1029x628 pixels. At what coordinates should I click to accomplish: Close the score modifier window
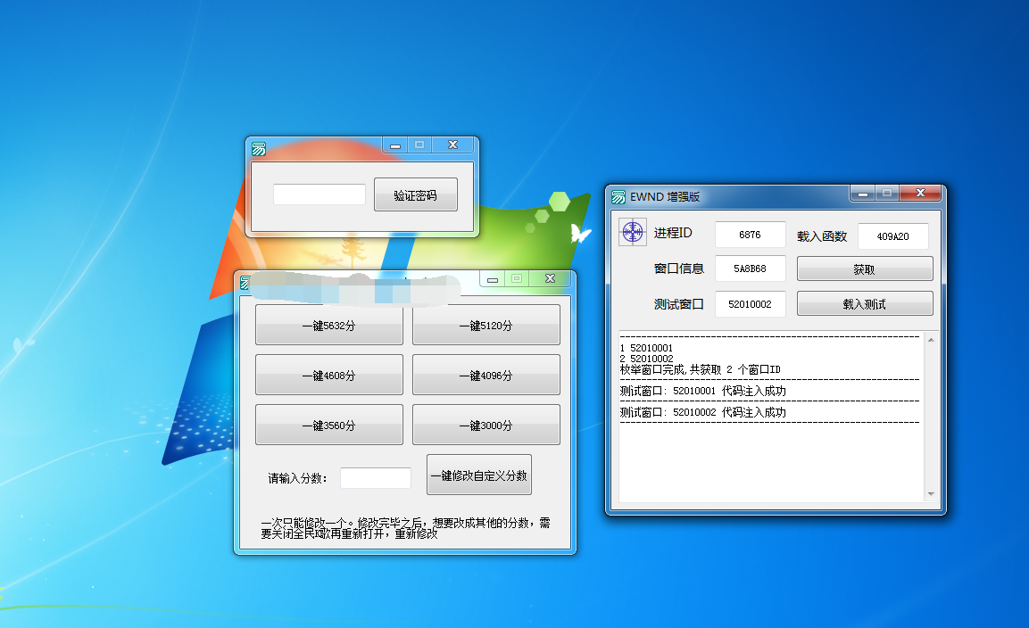click(x=550, y=279)
